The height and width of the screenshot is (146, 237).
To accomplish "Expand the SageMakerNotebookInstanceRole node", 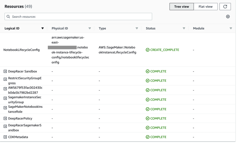I will point(5,108).
